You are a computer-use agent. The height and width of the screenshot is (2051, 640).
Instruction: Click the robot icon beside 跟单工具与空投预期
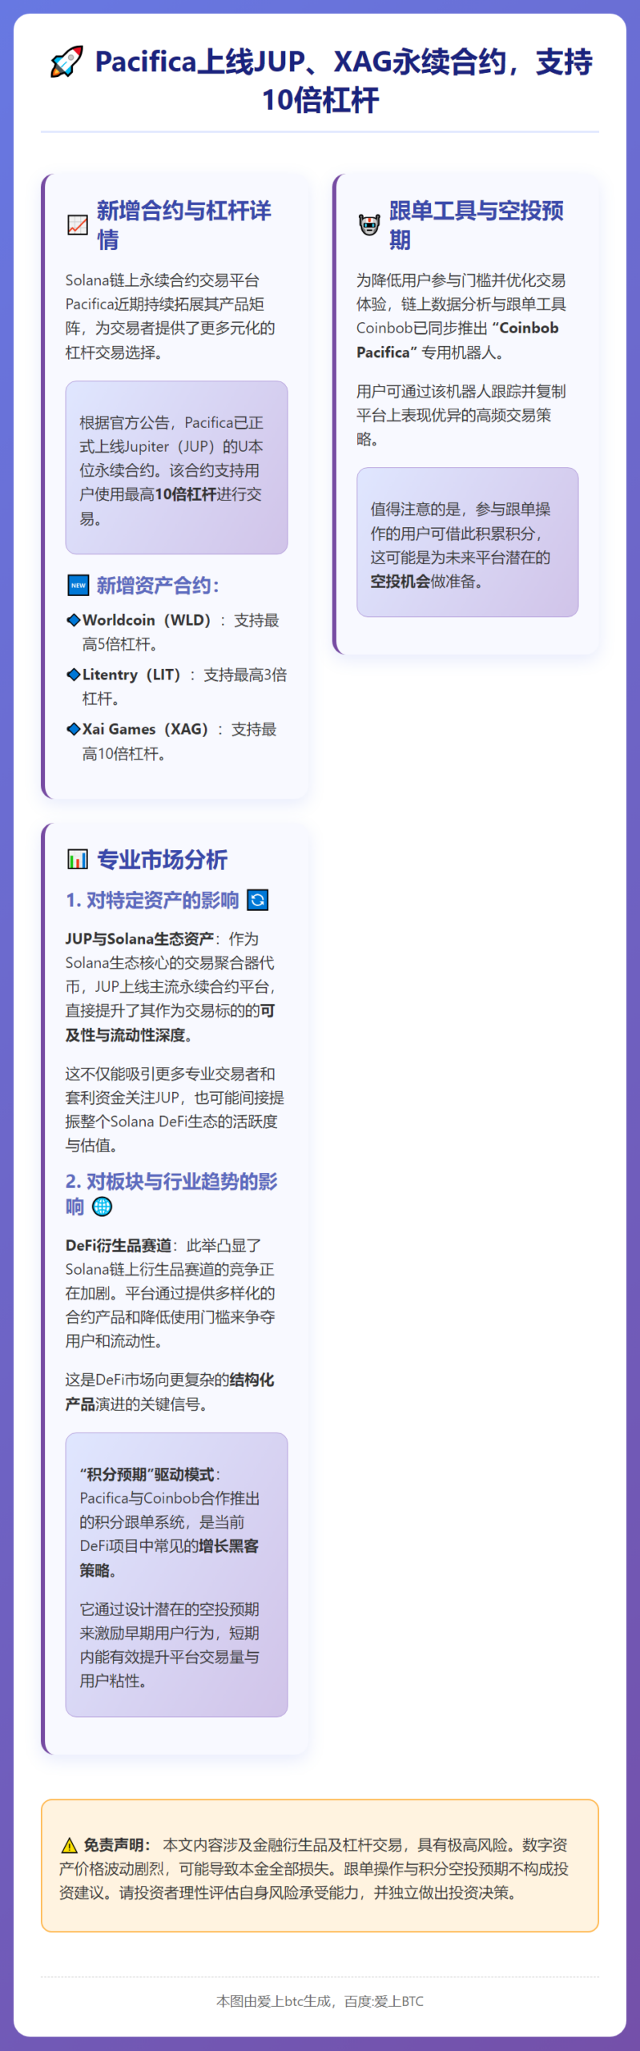click(369, 225)
